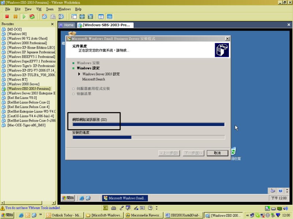
Task: Click the setup CD icon in the dialog header
Action: pyautogui.click(x=222, y=50)
